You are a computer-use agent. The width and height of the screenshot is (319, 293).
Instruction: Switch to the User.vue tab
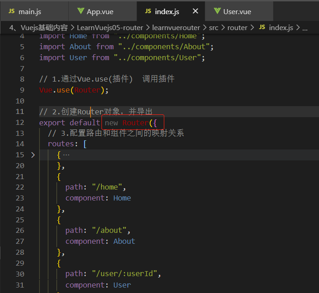click(239, 11)
